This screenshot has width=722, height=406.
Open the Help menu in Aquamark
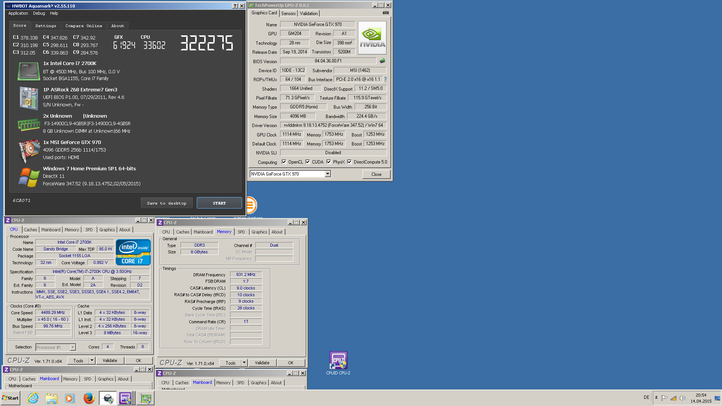click(x=54, y=13)
